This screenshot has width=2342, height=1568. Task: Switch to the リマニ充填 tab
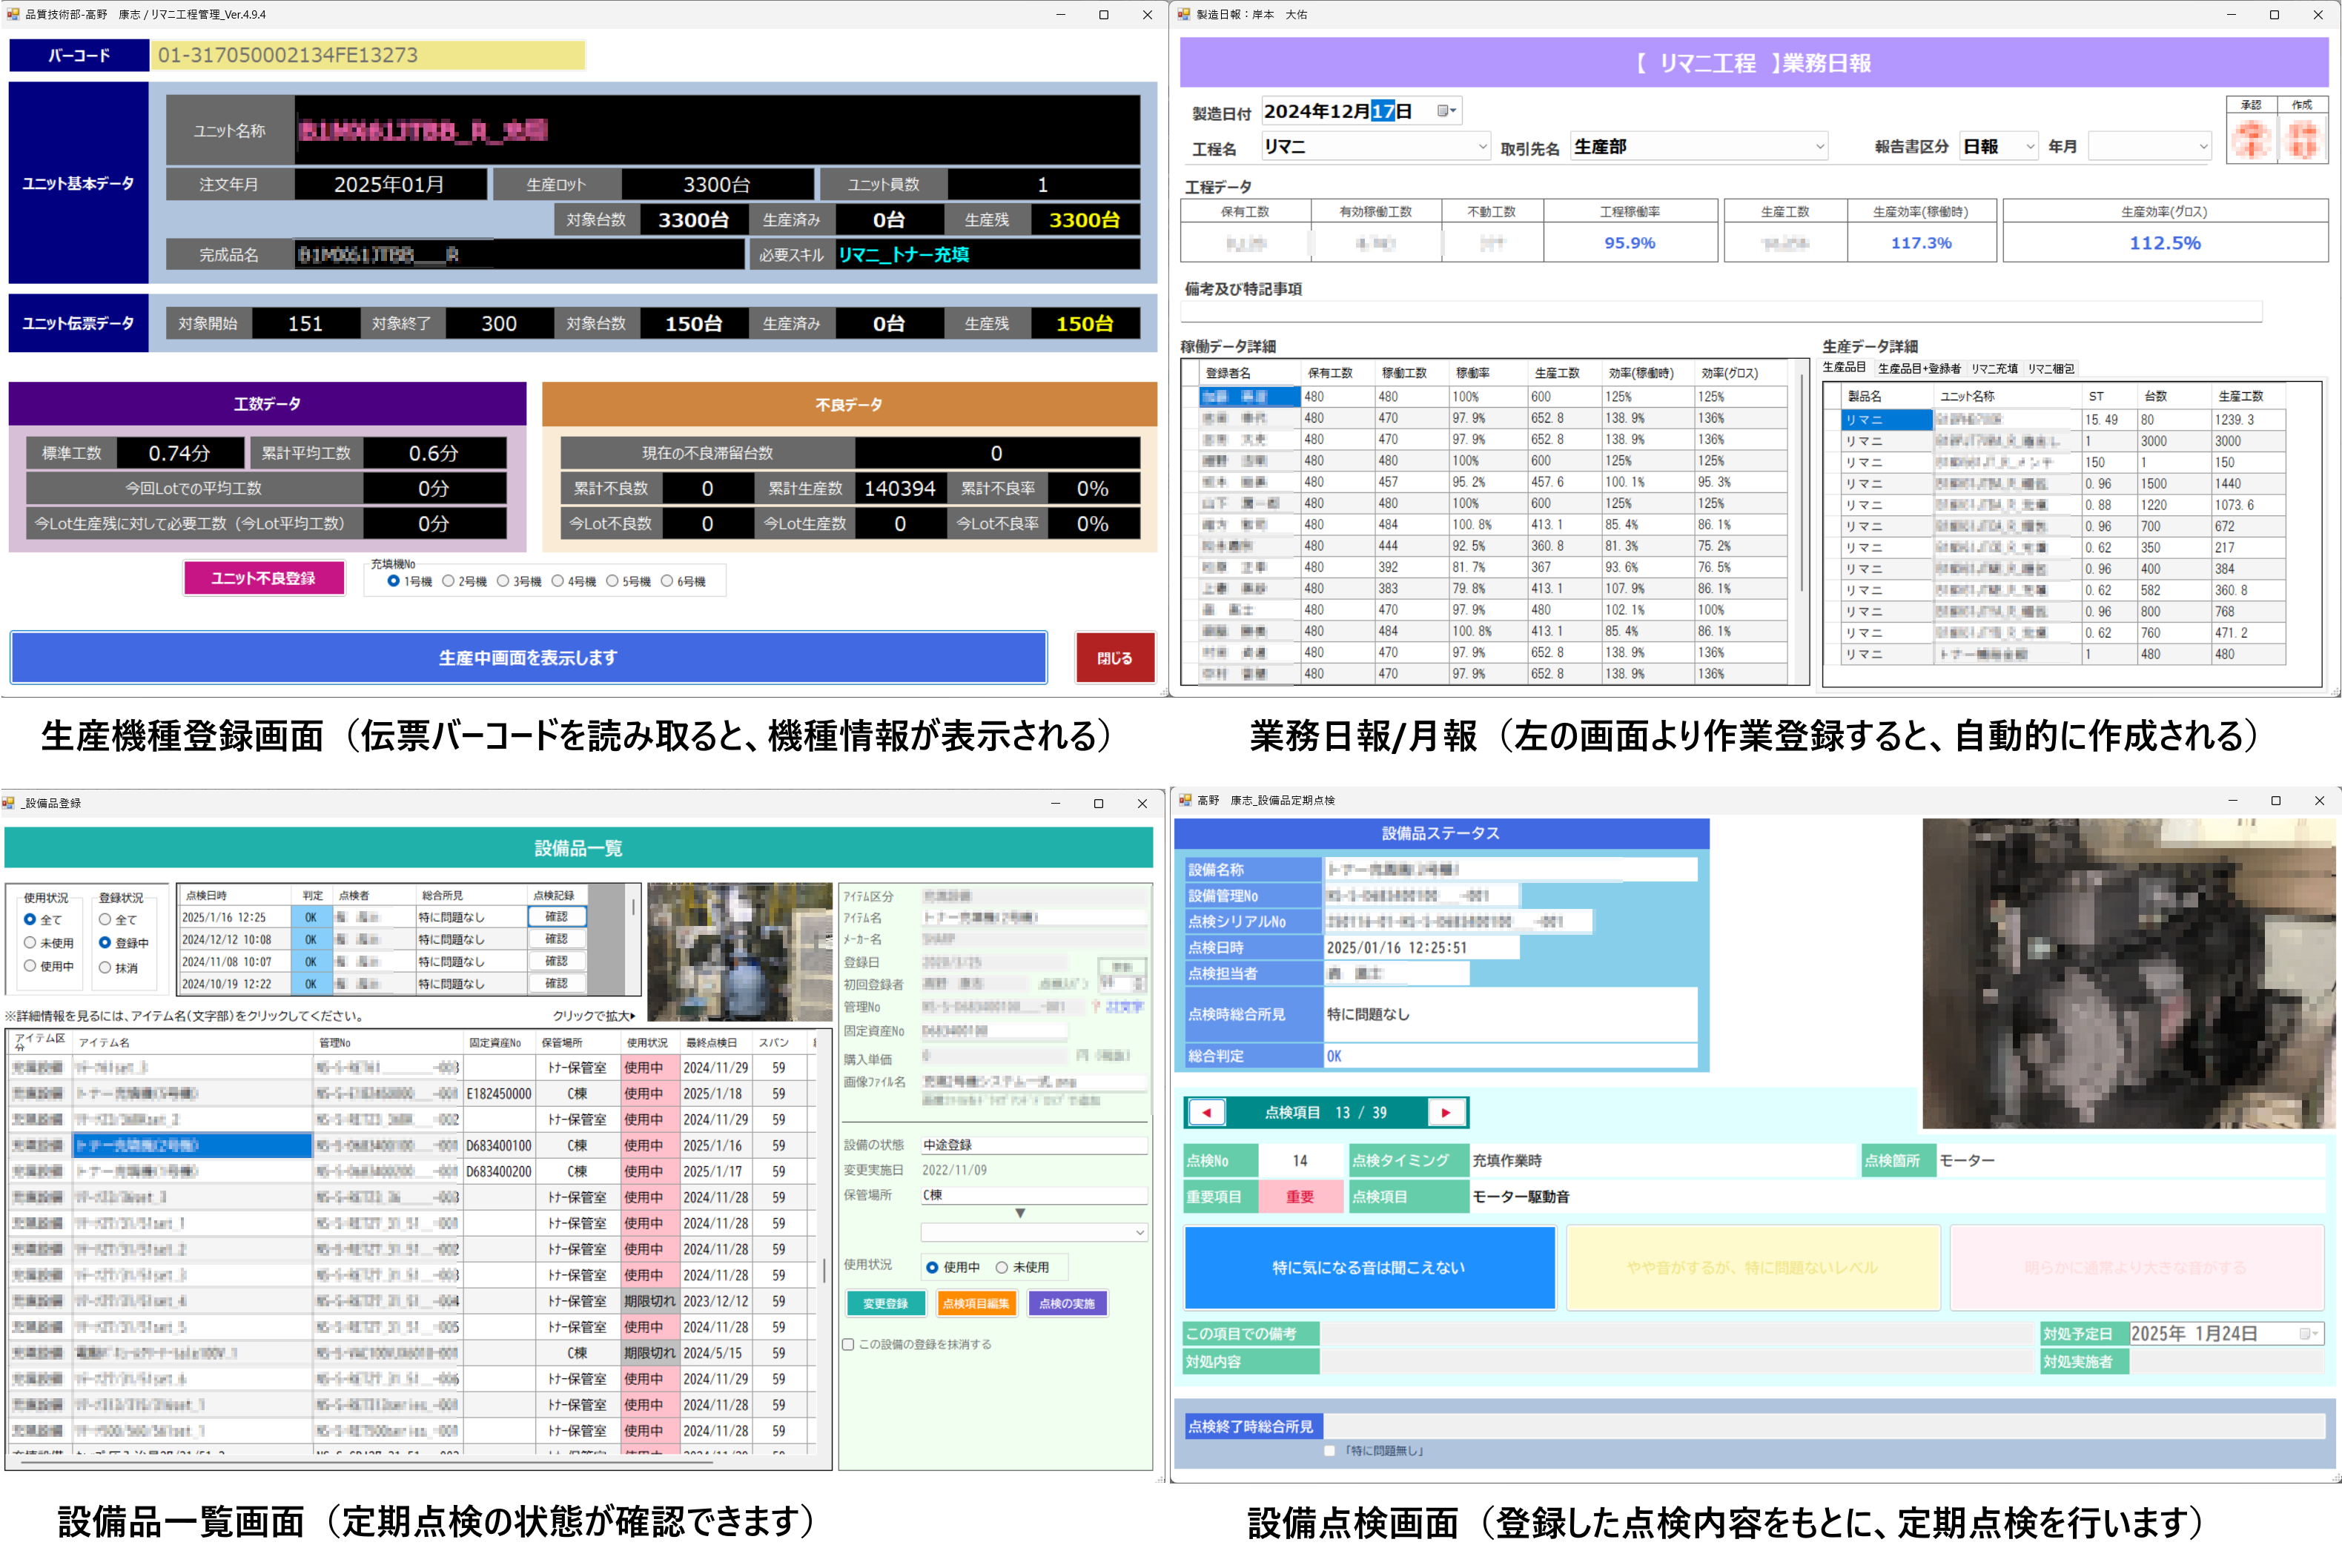(x=1994, y=368)
